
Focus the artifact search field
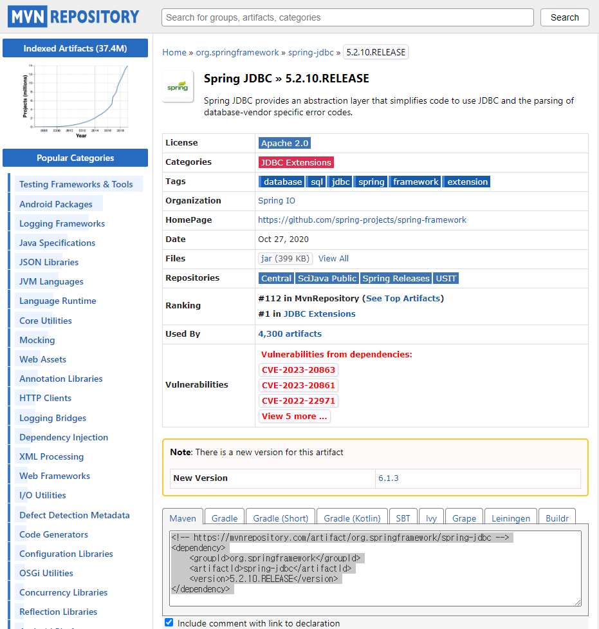[x=347, y=17]
